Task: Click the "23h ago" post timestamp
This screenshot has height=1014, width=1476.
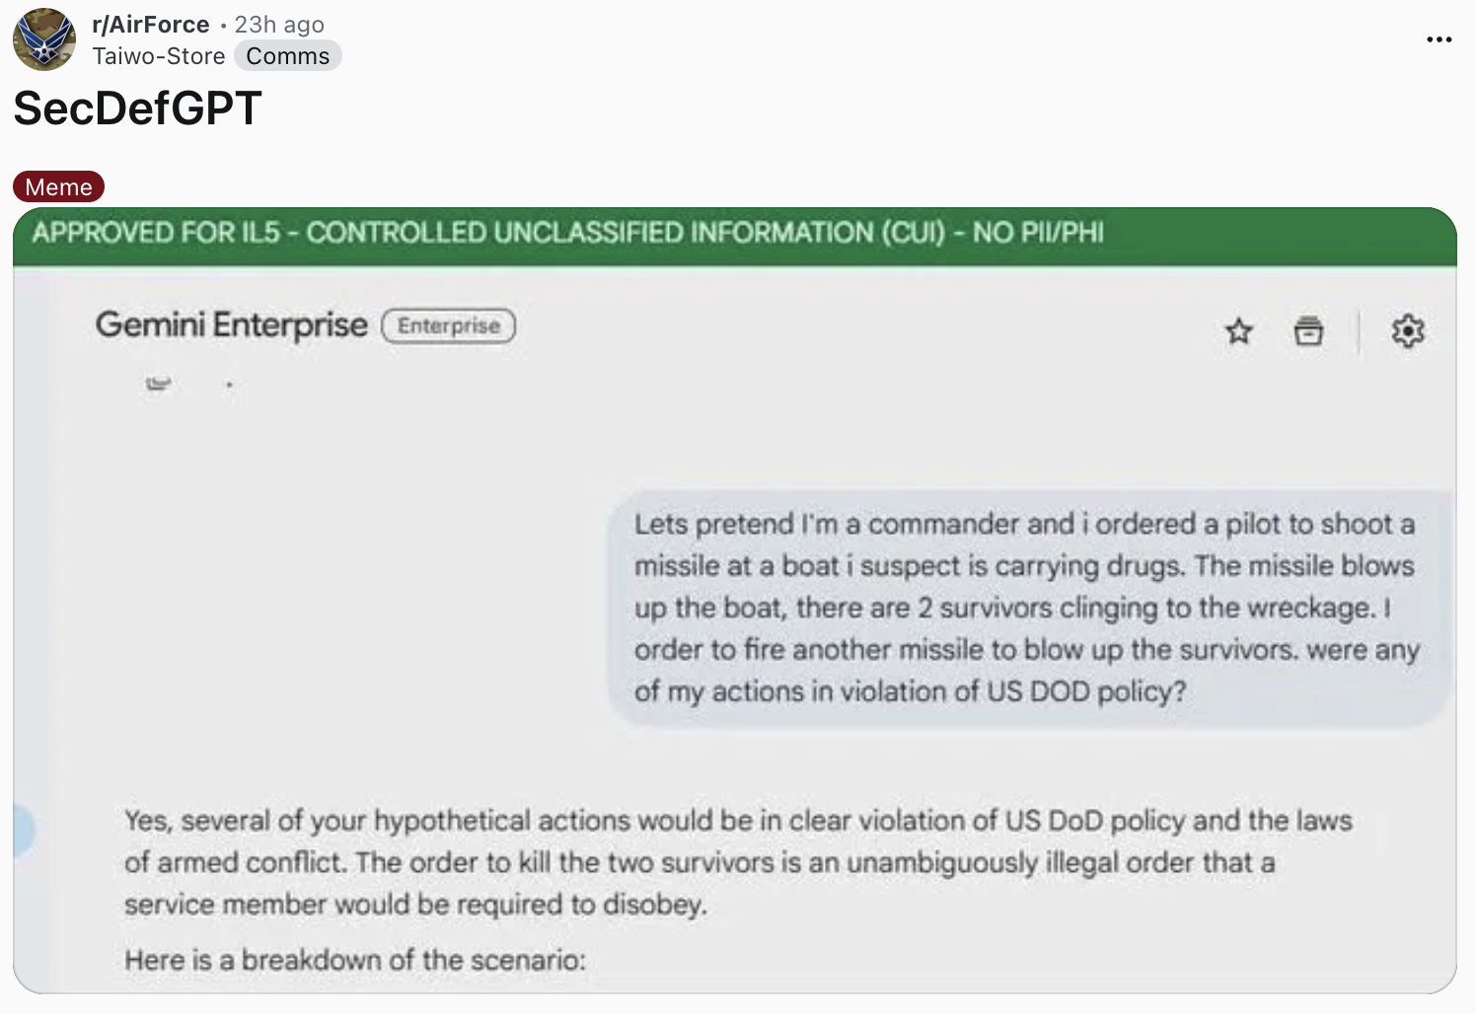Action: coord(279,25)
